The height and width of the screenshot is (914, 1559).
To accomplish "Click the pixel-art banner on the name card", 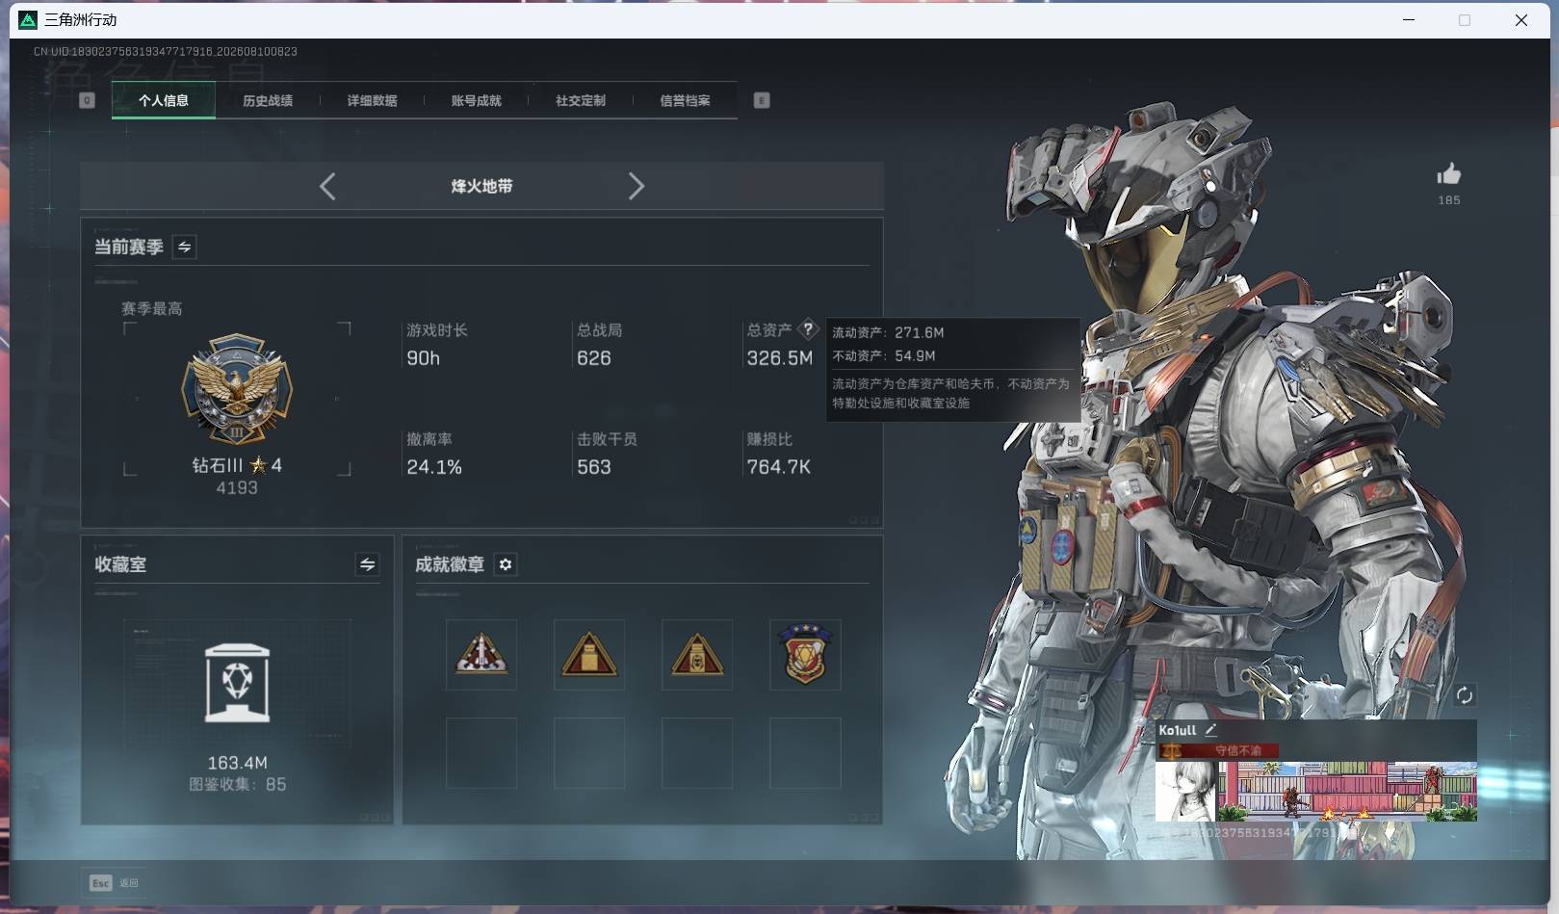I will point(1347,792).
